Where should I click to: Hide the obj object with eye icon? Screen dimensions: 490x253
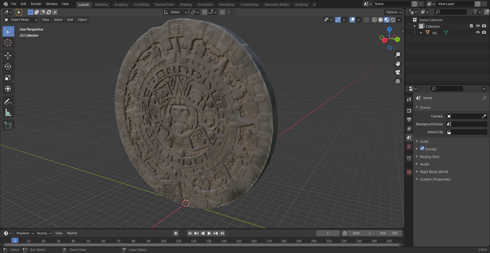coord(478,32)
